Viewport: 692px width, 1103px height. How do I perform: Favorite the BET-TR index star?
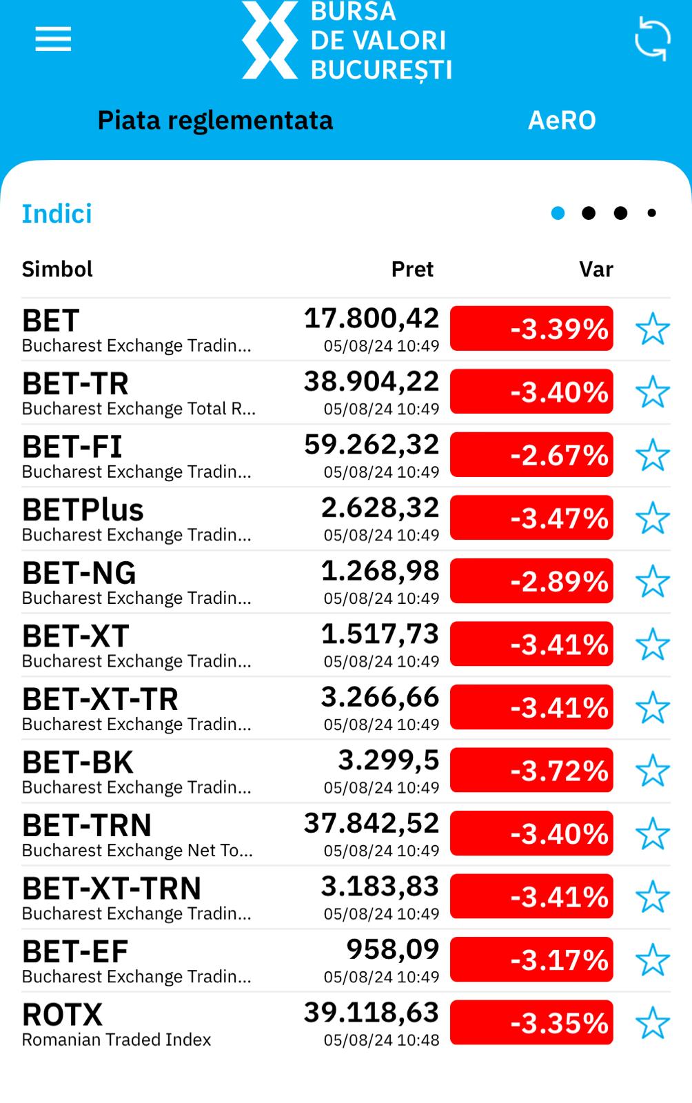652,392
